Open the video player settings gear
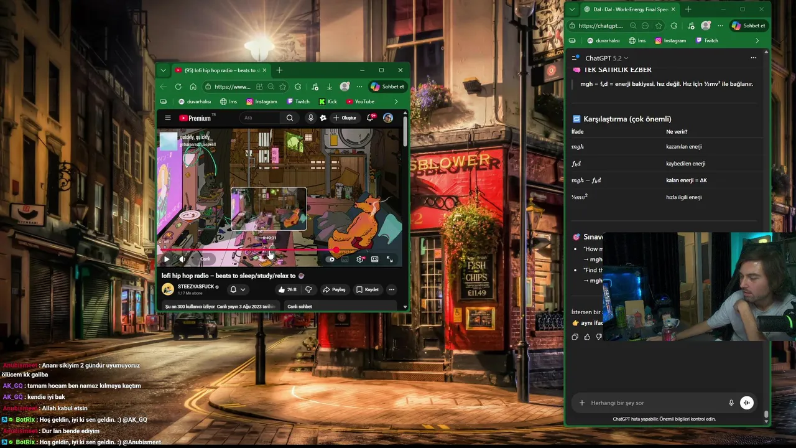The height and width of the screenshot is (448, 796). click(360, 259)
